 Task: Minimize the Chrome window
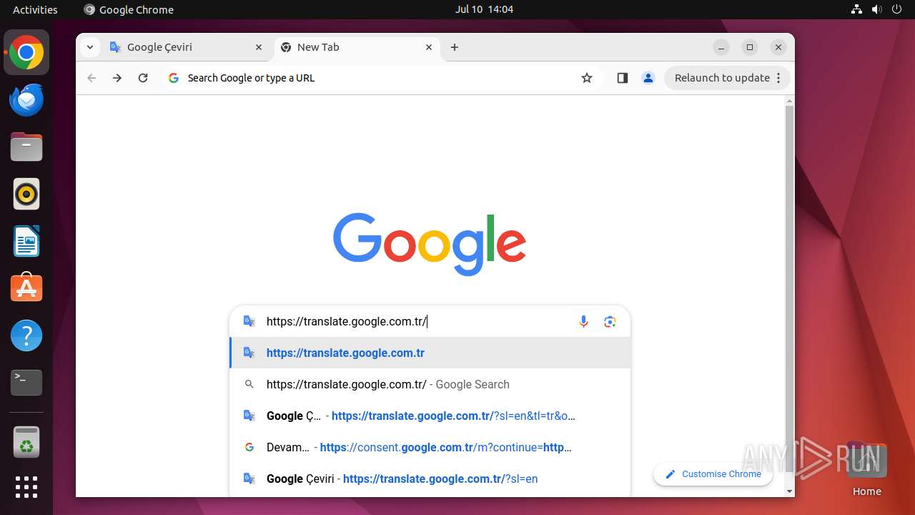click(721, 47)
